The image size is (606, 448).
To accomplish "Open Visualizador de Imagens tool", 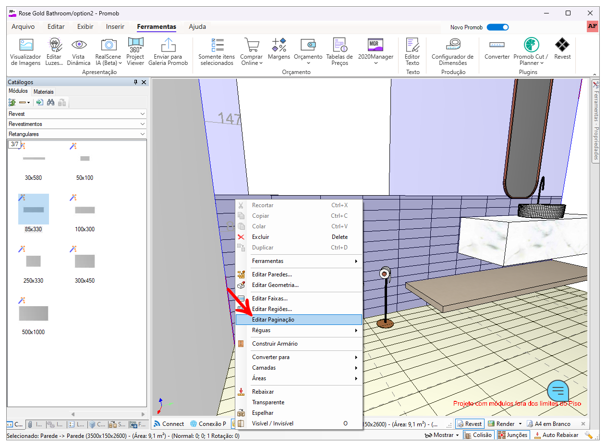I will tap(26, 52).
